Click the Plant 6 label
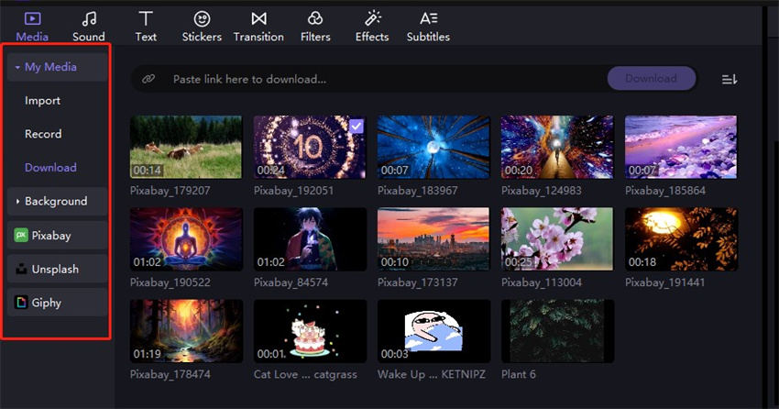The height and width of the screenshot is (409, 779). pyautogui.click(x=518, y=374)
